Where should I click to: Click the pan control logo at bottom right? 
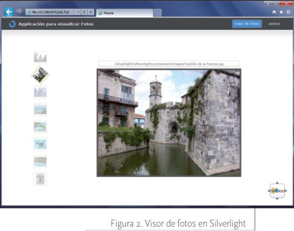(x=277, y=191)
